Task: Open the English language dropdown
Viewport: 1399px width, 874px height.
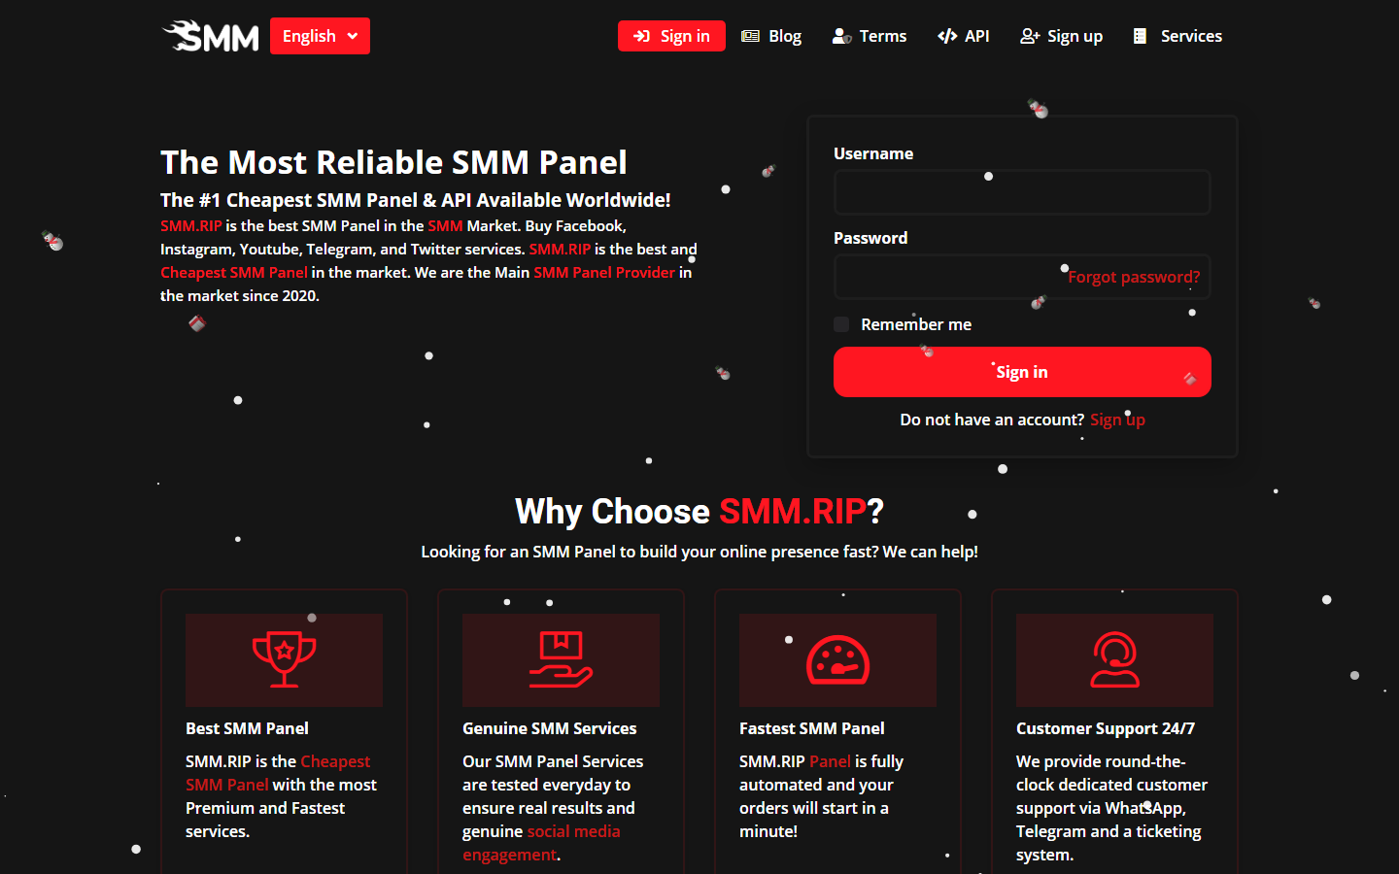Action: tap(320, 36)
